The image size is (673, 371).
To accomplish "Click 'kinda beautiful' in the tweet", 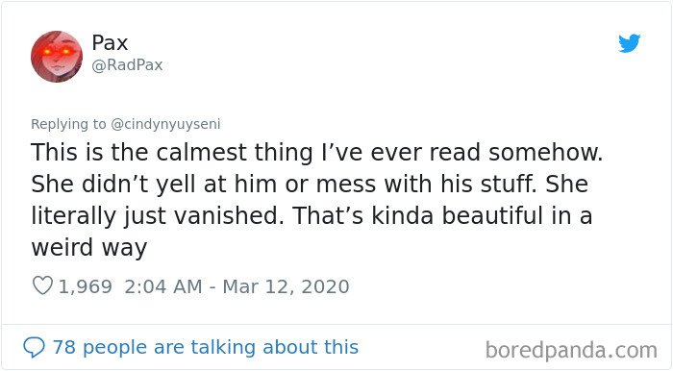I will 458,215.
